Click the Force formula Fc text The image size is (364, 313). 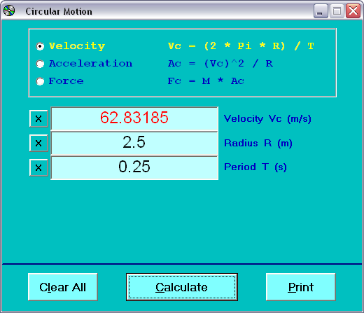(206, 81)
